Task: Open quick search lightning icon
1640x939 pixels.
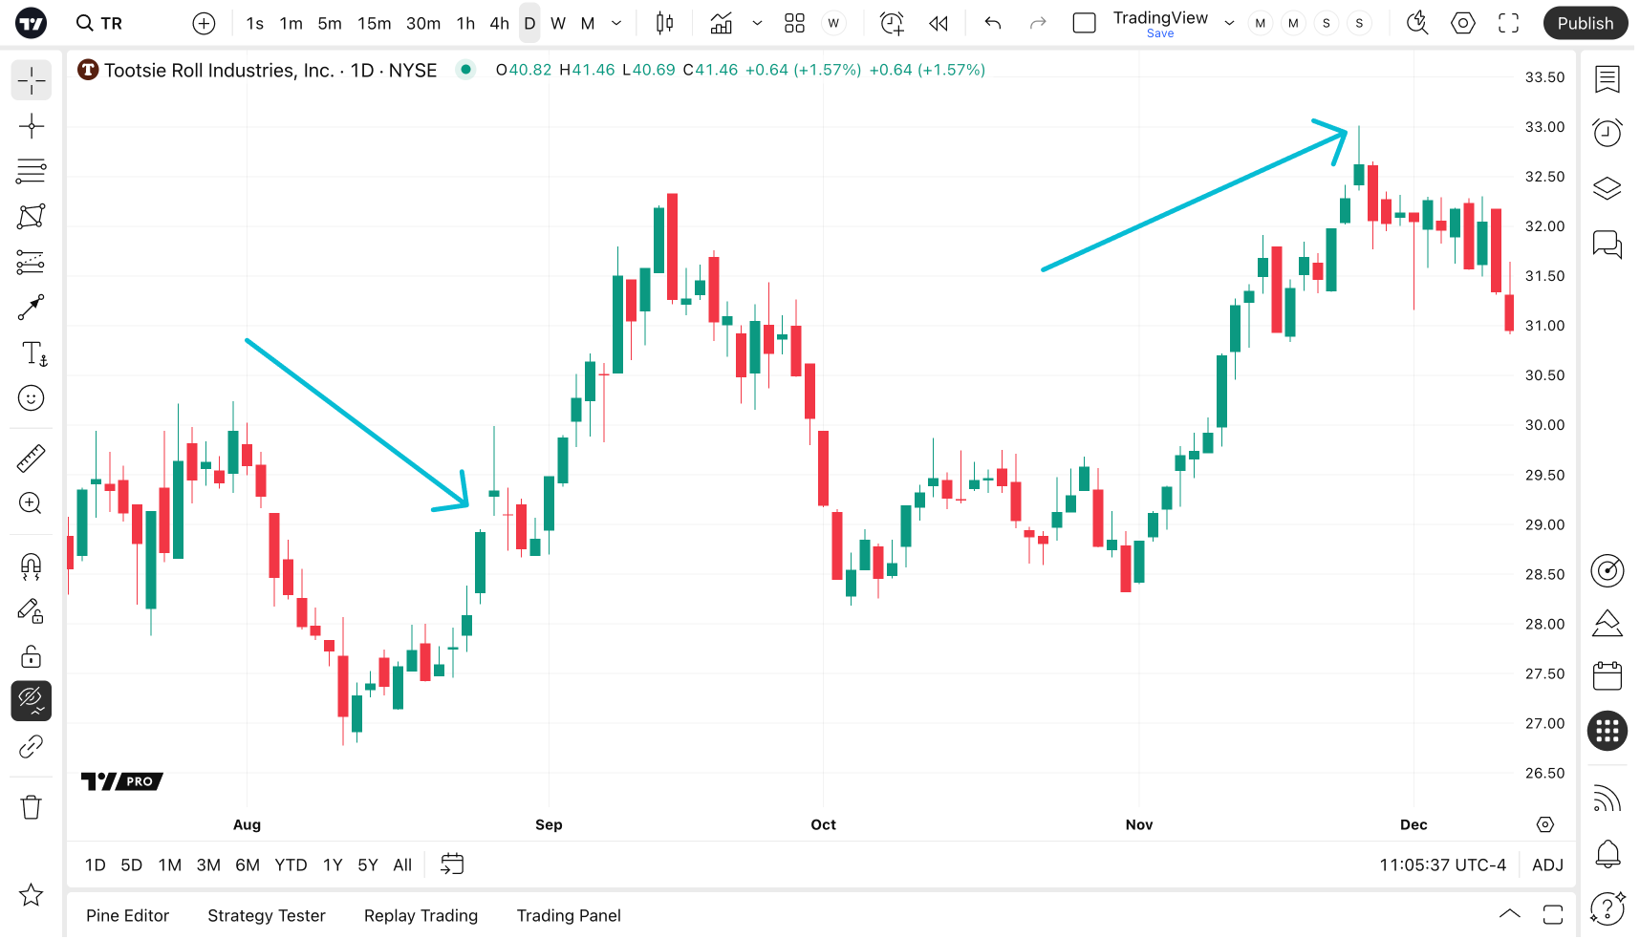Action: (x=1417, y=23)
